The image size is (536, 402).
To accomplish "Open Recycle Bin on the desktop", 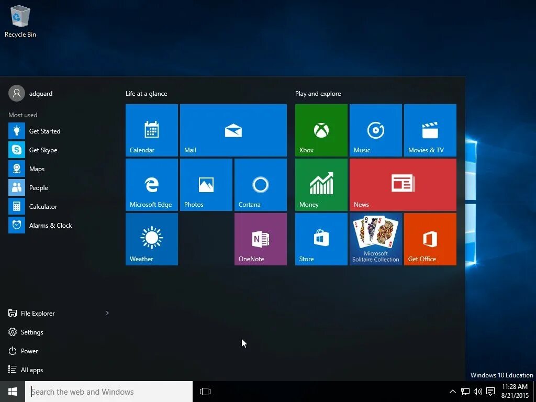I will 20,21.
